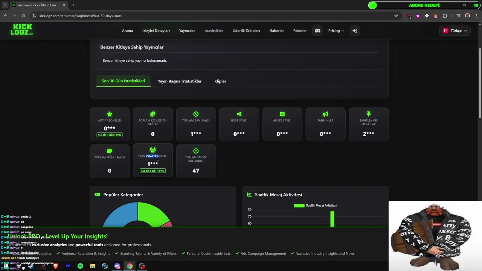Click the poll icon on Anket Sayısı card
Image resolution: width=482 pixels, height=271 pixels.
[282, 114]
